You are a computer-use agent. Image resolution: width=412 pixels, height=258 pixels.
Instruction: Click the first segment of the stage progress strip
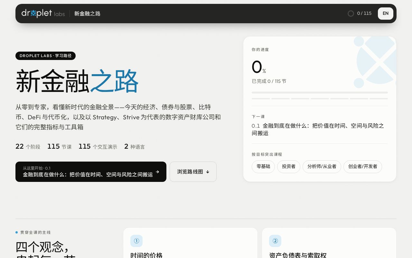[x=261, y=99]
